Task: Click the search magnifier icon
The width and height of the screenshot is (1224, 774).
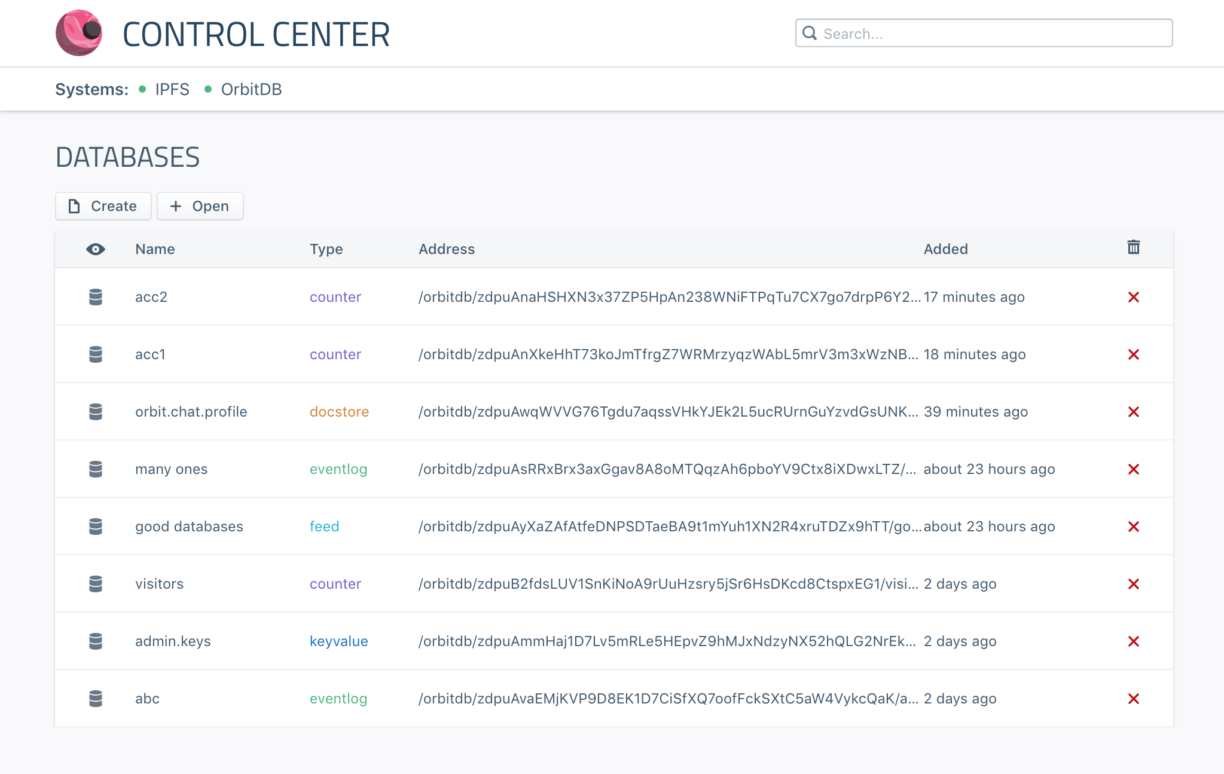Action: point(810,33)
